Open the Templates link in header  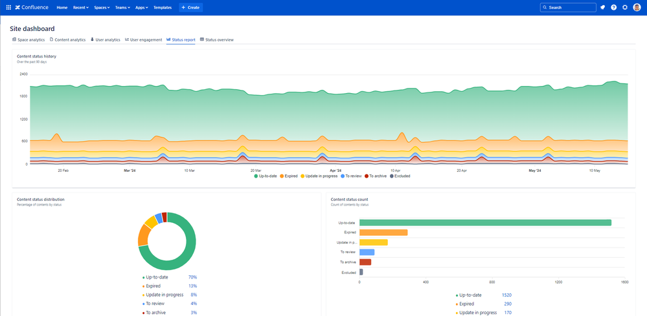(163, 7)
